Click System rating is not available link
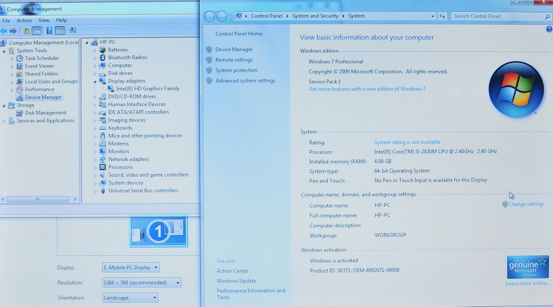 click(407, 142)
